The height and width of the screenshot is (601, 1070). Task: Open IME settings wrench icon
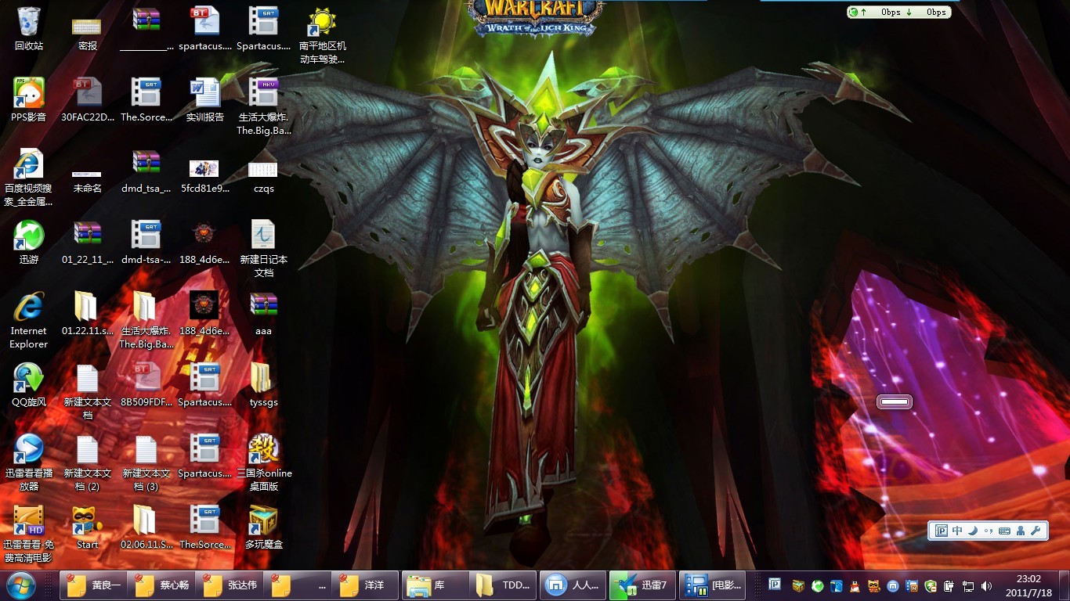click(x=1036, y=531)
